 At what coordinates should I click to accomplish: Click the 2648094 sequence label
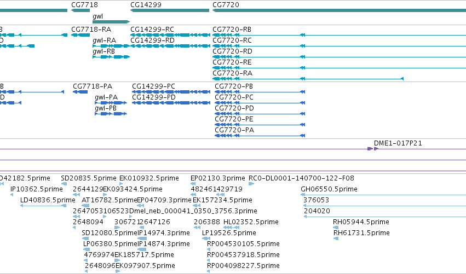[88, 223]
